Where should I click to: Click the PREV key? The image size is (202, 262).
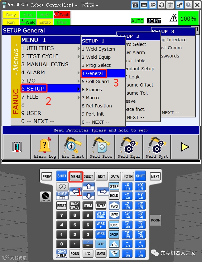47,177
